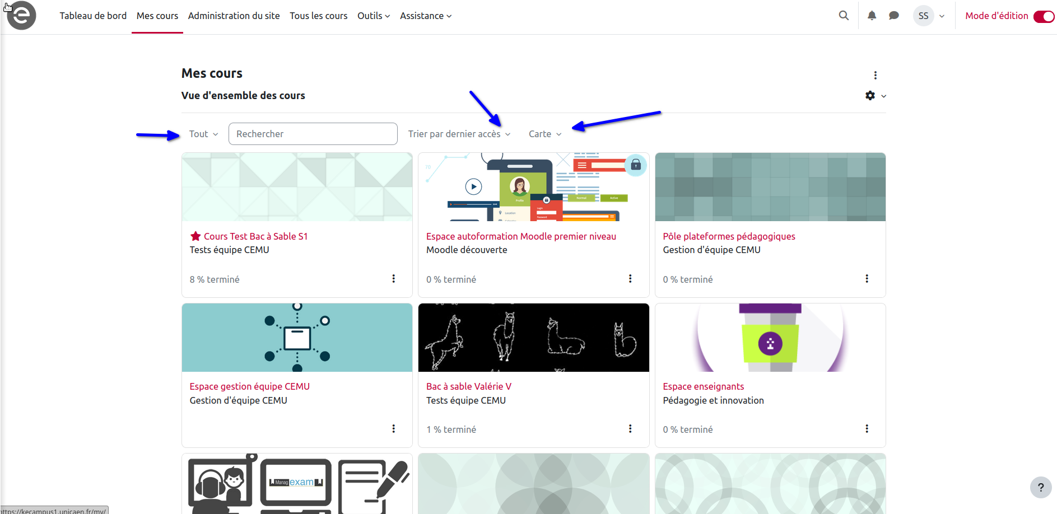Open the Outils menu
This screenshot has height=514, width=1057.
373,16
